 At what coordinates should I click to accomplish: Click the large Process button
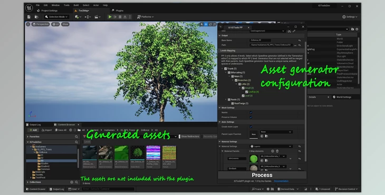(x=262, y=175)
